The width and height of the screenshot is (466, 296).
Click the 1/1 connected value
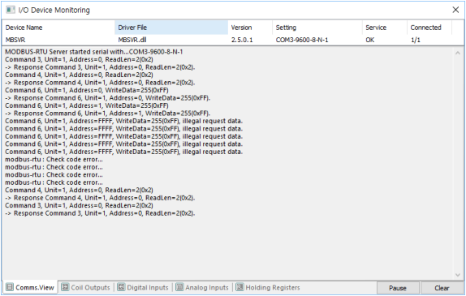(416, 40)
